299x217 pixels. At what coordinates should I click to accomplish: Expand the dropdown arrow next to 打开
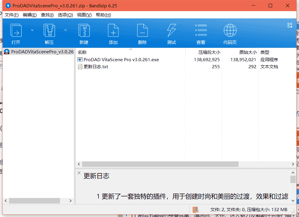click(32, 30)
